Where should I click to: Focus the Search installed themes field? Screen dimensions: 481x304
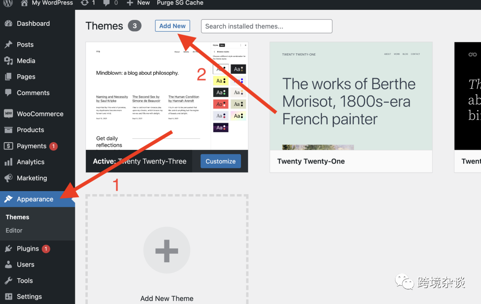click(x=267, y=26)
